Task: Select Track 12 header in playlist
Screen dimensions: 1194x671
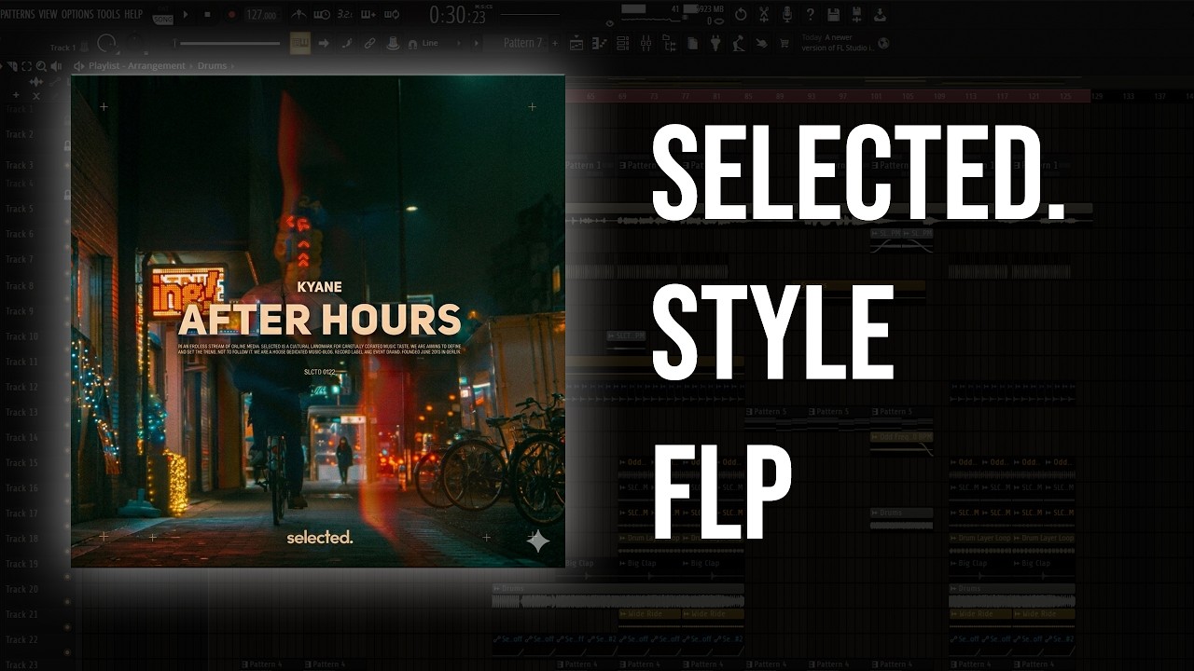Action: click(x=22, y=387)
